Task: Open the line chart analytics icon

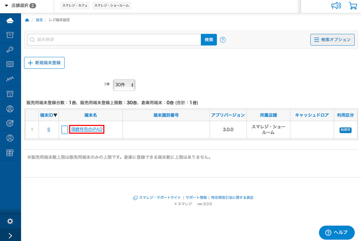Action: 10,79
